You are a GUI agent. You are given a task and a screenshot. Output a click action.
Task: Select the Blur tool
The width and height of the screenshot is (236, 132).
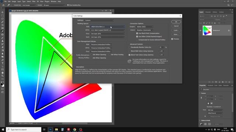tap(3, 54)
